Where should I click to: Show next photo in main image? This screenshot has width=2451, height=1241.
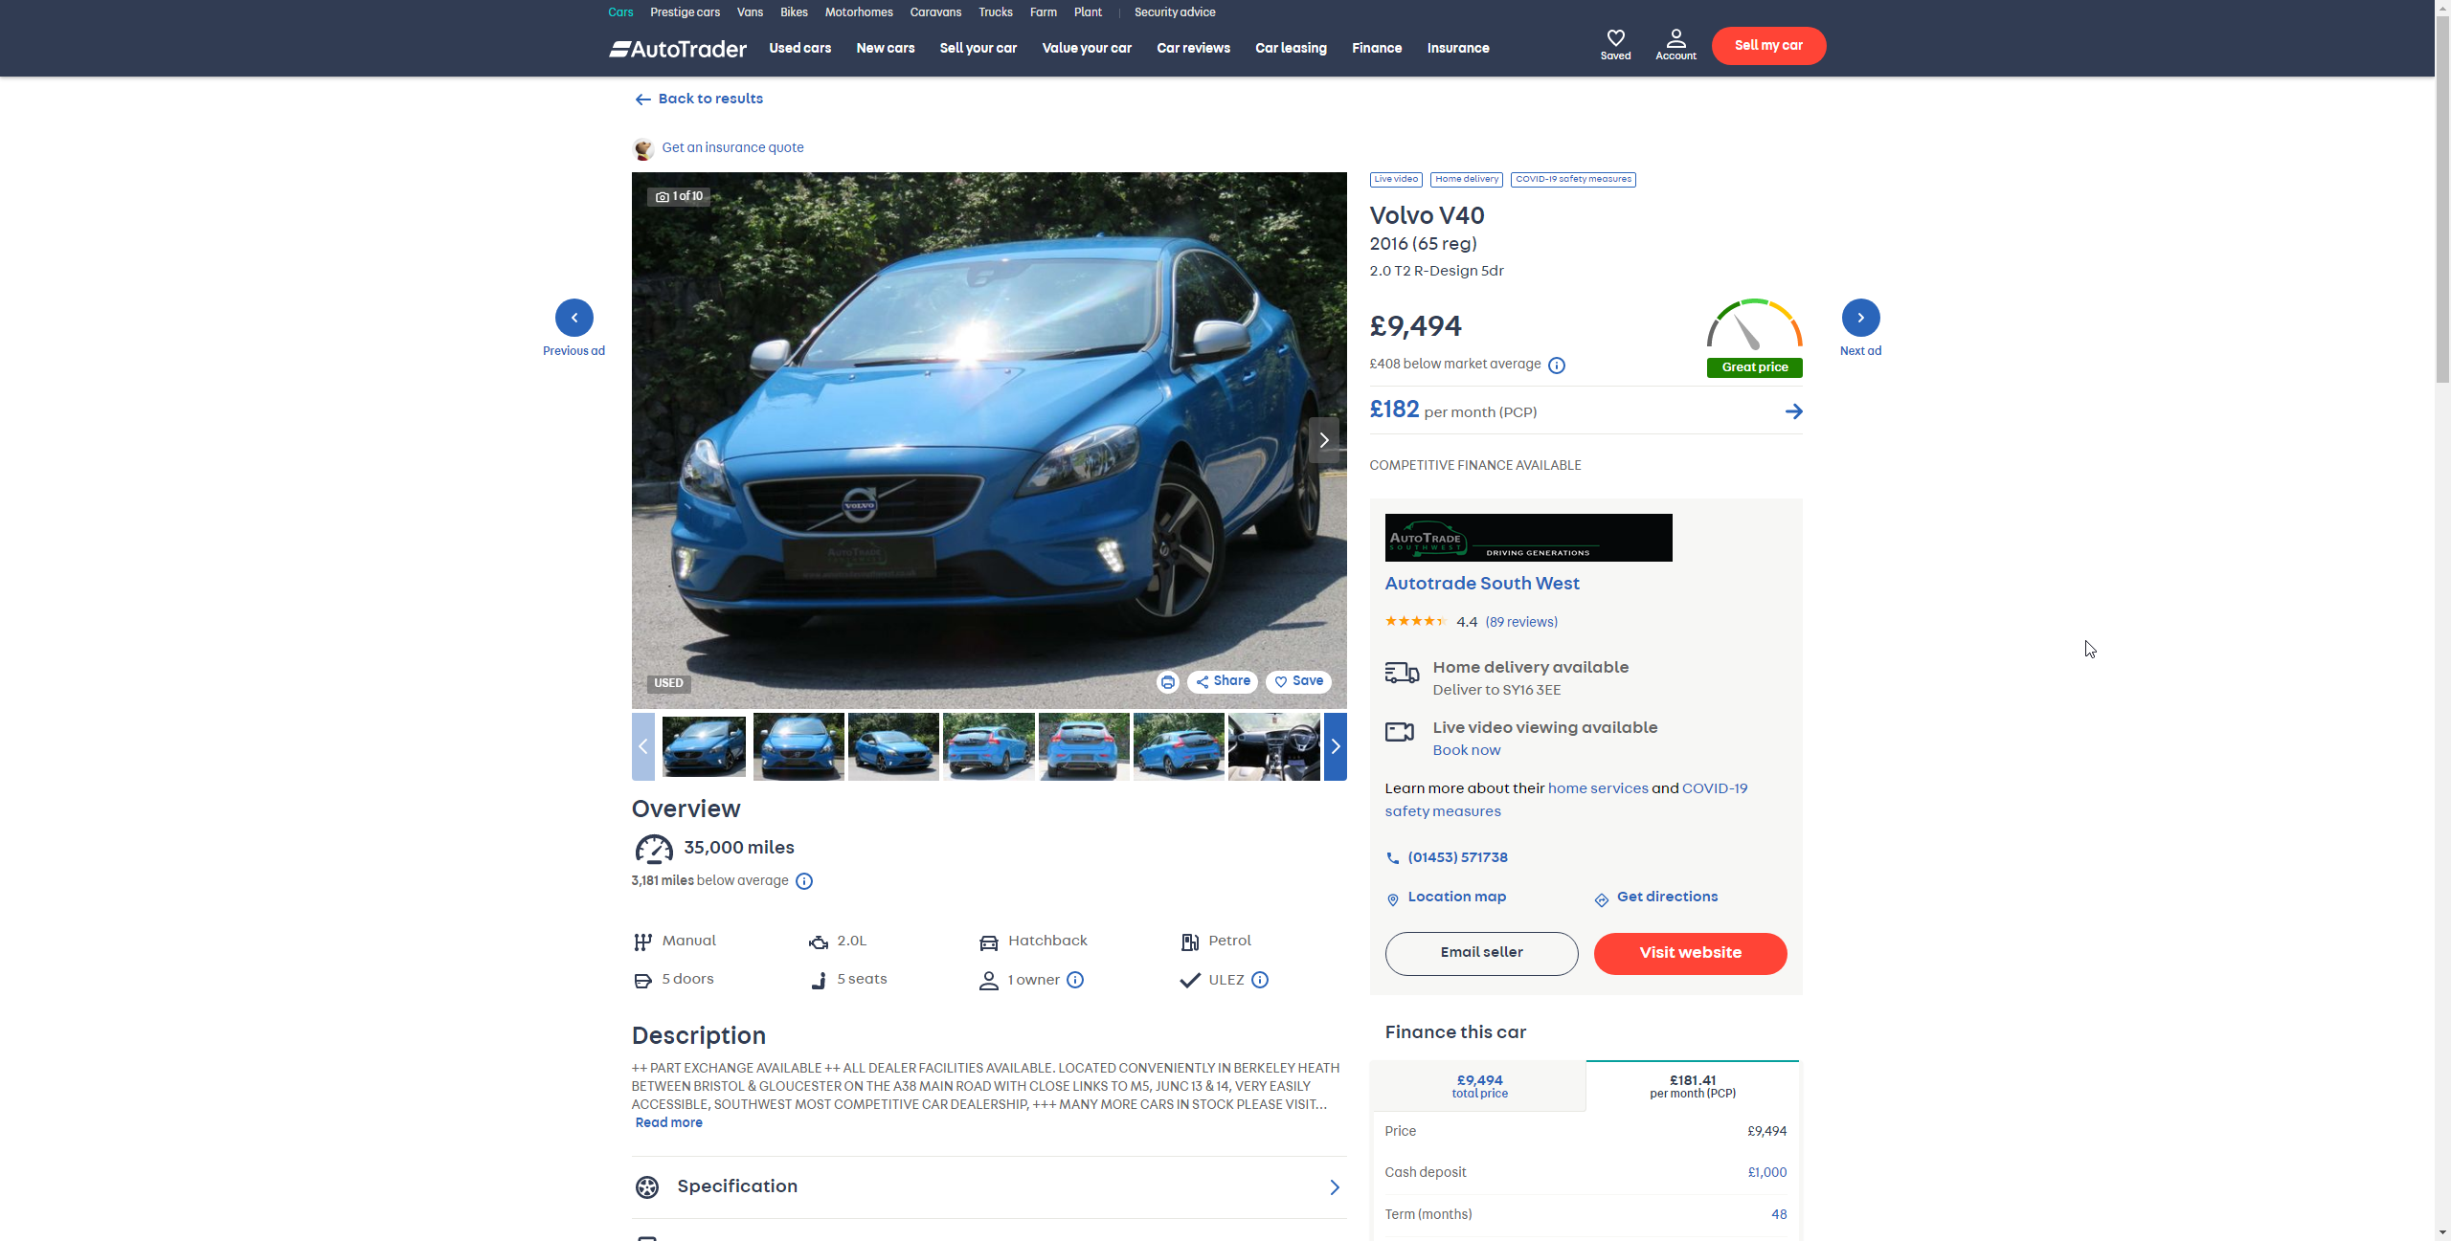click(1324, 440)
